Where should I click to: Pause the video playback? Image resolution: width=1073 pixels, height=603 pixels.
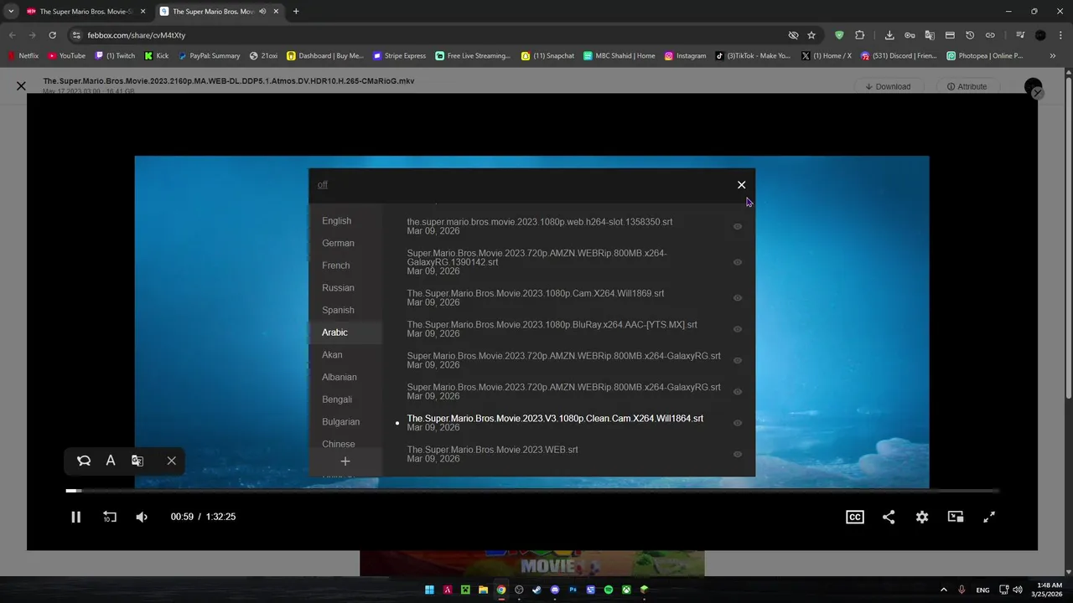pos(75,517)
